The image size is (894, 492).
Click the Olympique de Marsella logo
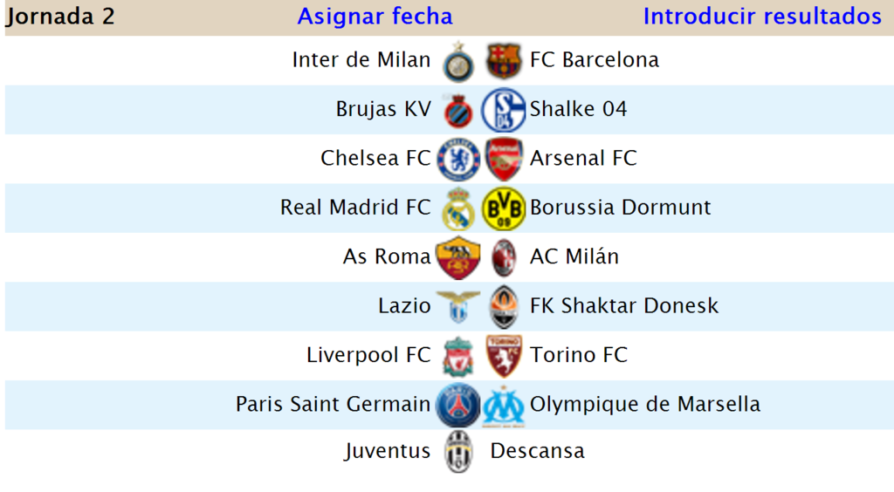coord(504,406)
